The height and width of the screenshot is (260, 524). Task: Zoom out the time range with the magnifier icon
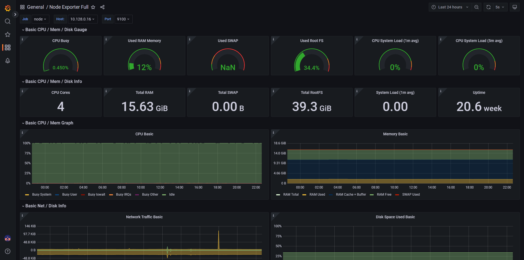click(477, 7)
